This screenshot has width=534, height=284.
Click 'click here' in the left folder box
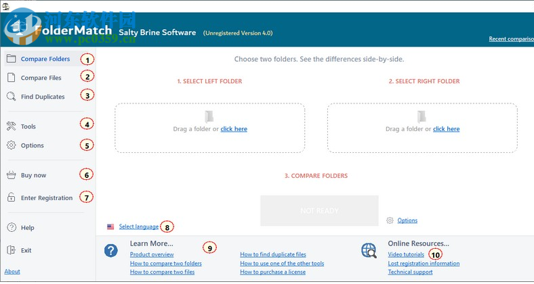[x=234, y=129]
